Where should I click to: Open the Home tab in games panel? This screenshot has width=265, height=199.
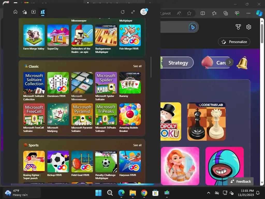15,12
